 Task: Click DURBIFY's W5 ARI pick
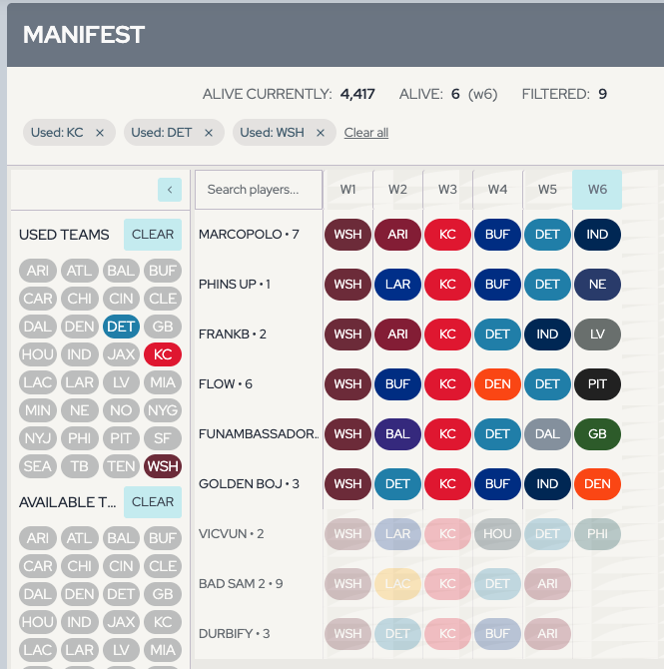coord(547,634)
